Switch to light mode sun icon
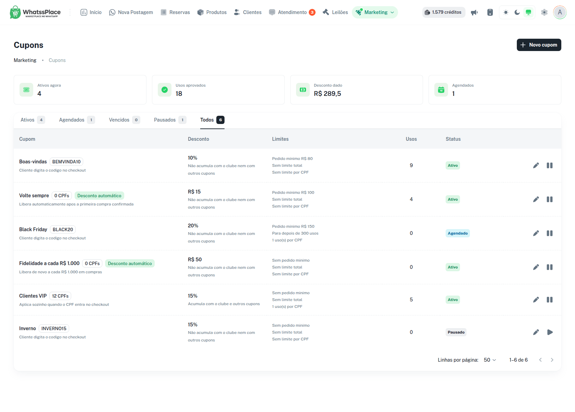Screen dimensions: 575x412 pos(506,12)
